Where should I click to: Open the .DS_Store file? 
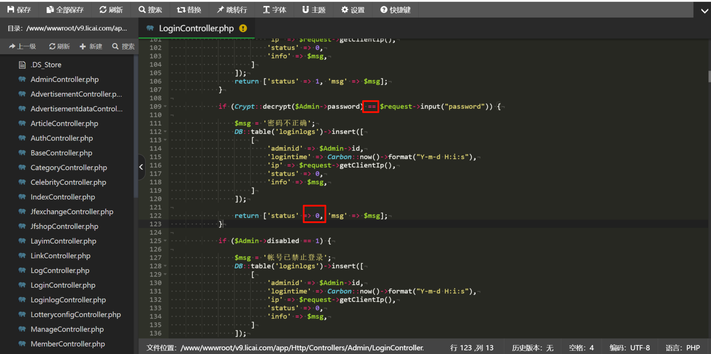click(46, 65)
